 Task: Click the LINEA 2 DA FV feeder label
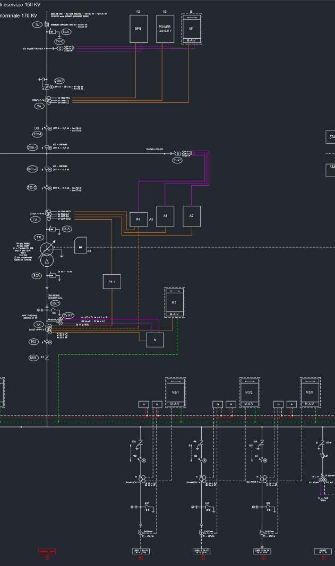coord(202,552)
